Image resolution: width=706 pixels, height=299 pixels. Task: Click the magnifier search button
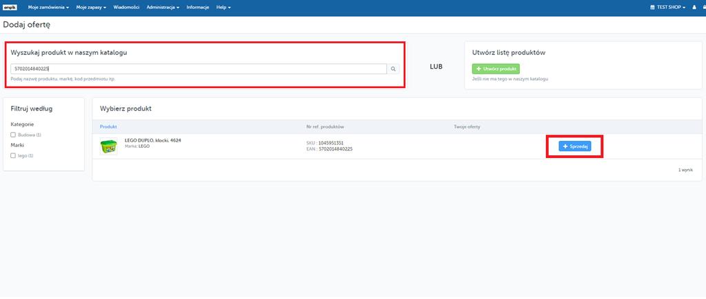(x=393, y=69)
